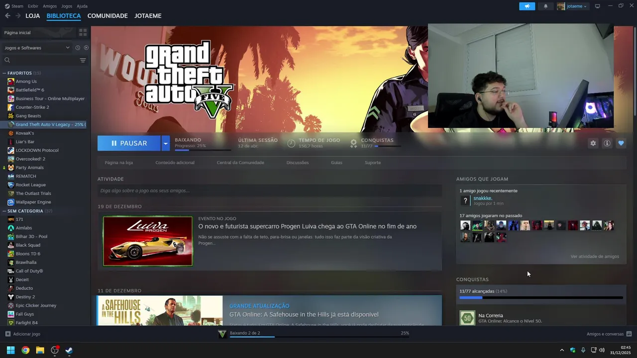This screenshot has height=358, width=637.
Task: Show ready-to-play filter icon
Action: (86, 48)
